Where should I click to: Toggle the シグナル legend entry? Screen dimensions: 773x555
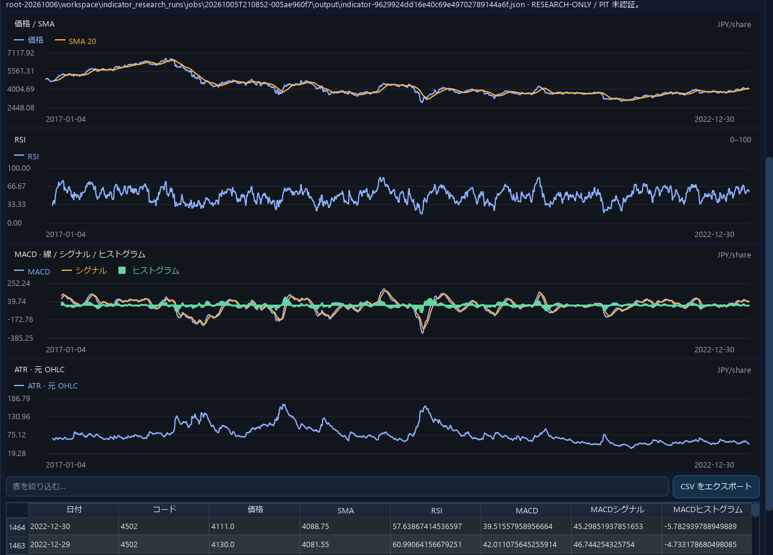point(85,271)
